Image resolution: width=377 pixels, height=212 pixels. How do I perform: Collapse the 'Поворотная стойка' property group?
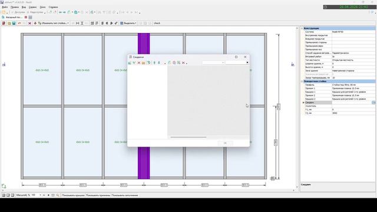tap(302, 81)
